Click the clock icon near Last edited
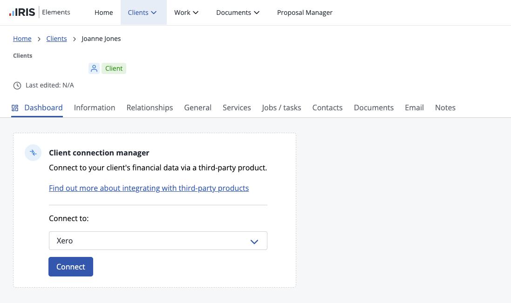The height and width of the screenshot is (303, 511). pos(17,86)
